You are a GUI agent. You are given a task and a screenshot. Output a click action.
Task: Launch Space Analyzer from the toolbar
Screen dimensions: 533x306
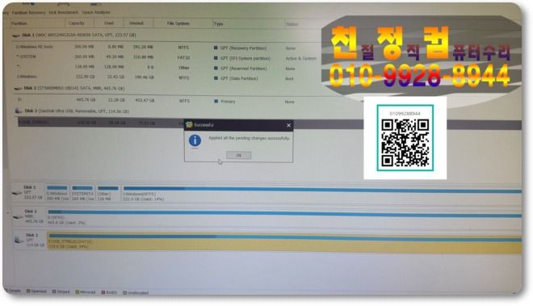click(96, 12)
